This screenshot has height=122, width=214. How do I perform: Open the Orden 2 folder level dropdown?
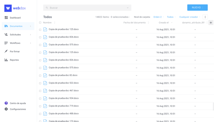point(159,17)
